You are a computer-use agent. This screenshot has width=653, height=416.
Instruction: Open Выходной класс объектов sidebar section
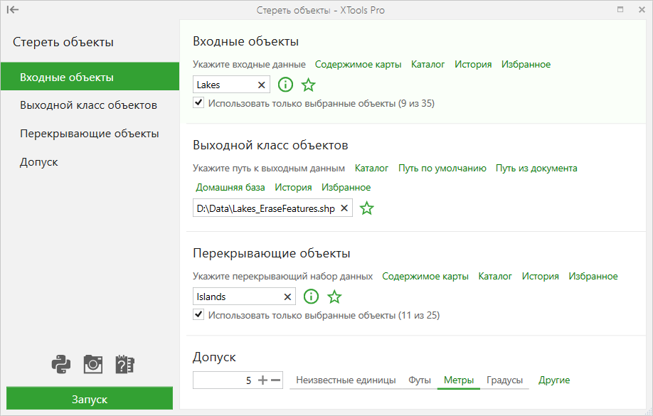90,105
